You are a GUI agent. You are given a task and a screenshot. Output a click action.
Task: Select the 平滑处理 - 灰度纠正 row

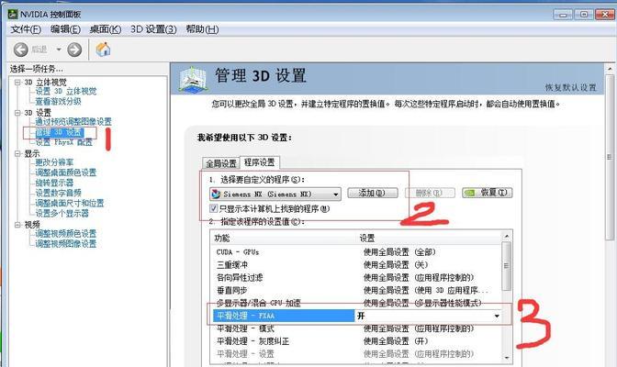[356, 341]
